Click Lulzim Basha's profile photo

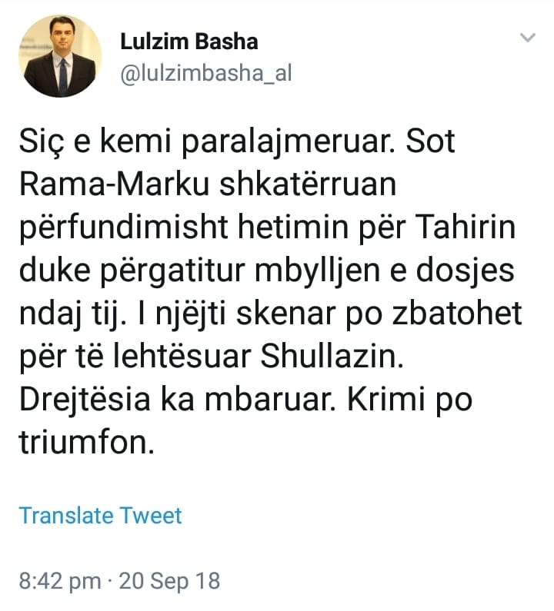[x=60, y=56]
